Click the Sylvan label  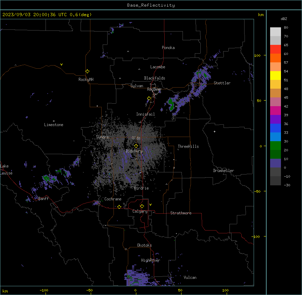[137, 86]
